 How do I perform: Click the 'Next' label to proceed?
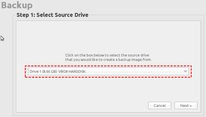click(184, 105)
